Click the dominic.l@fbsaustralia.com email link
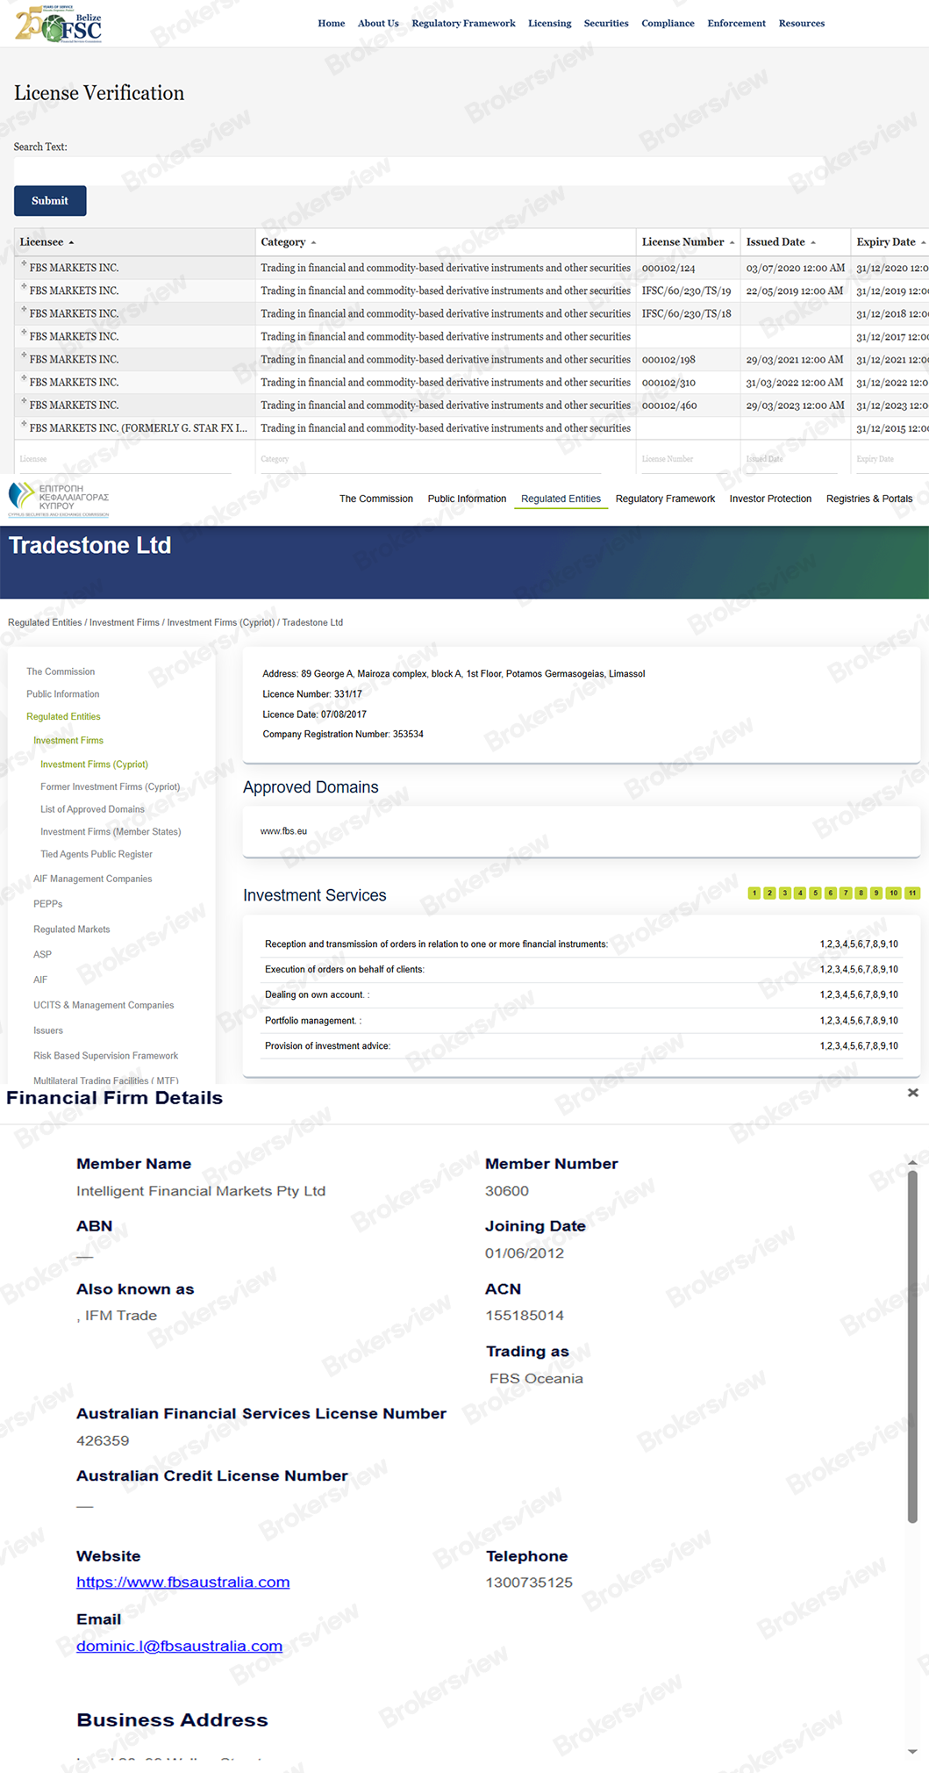The width and height of the screenshot is (929, 1773). coord(179,1647)
